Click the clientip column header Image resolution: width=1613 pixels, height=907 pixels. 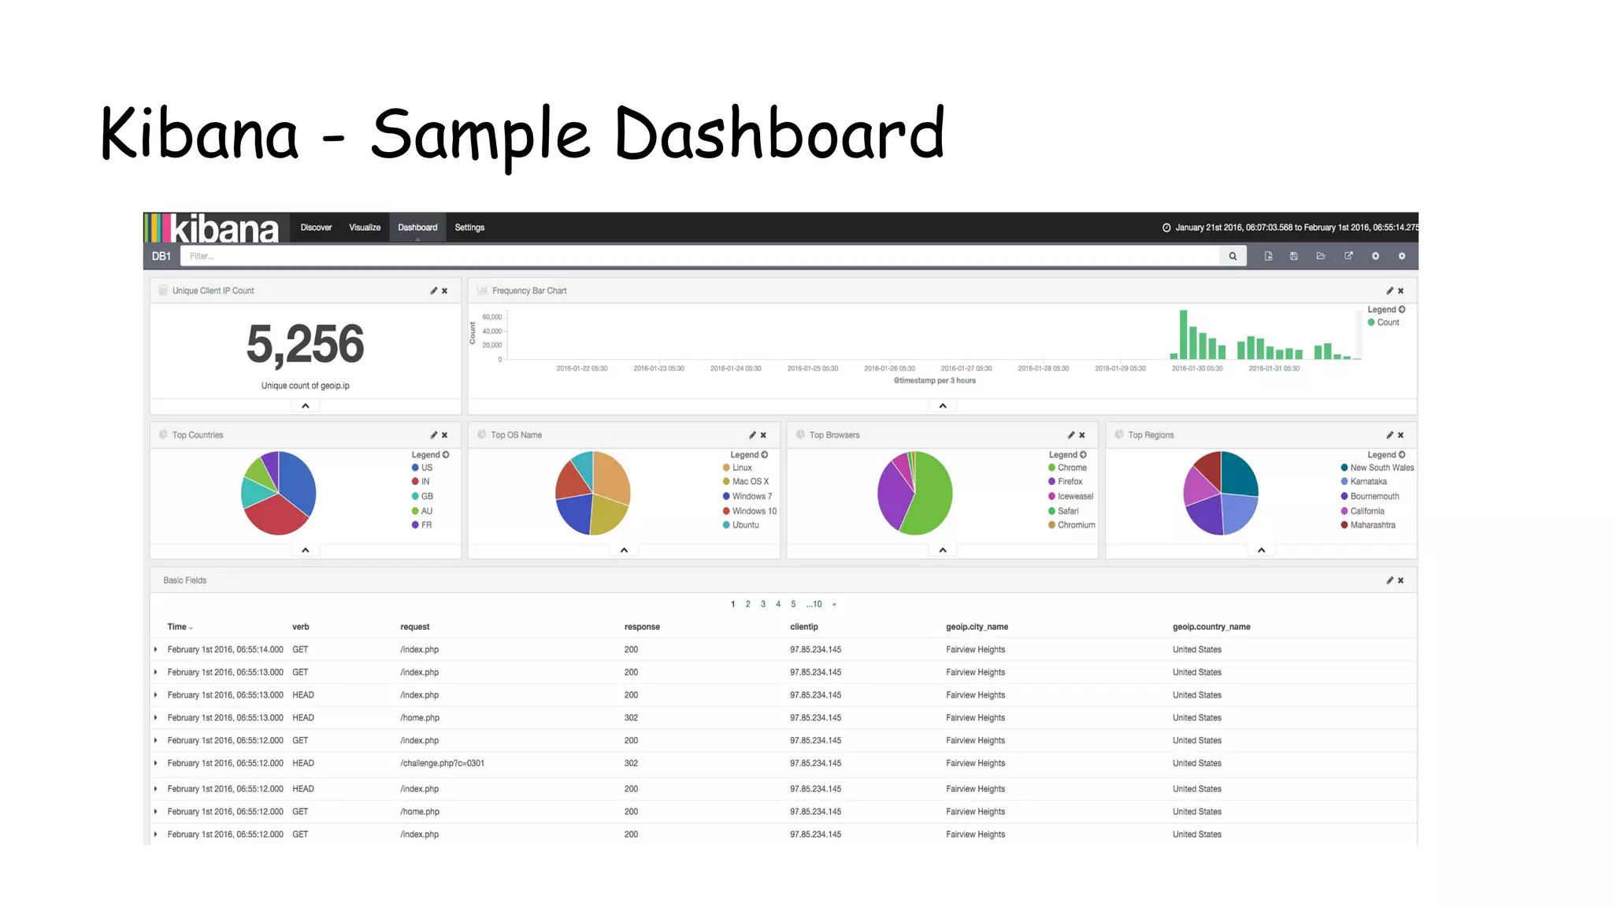coord(804,627)
